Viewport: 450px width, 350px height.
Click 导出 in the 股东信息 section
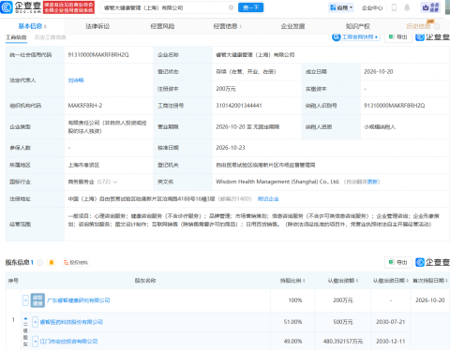coord(398,262)
